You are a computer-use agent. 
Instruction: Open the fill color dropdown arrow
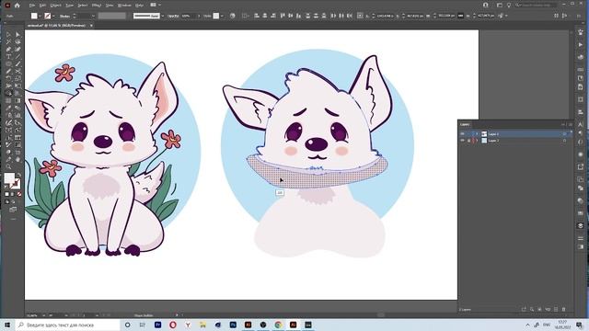pyautogui.click(x=40, y=17)
